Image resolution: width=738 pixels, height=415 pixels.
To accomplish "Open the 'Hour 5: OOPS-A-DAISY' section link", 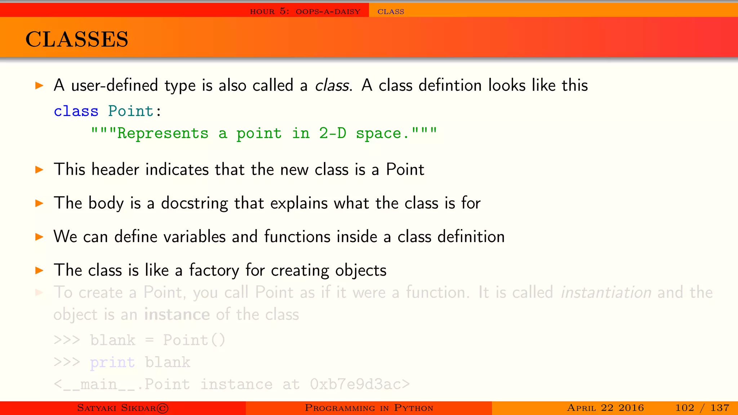I will pos(305,11).
